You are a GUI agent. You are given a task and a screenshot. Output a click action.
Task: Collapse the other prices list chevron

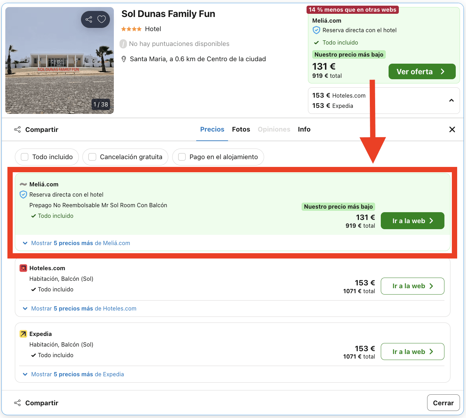[452, 100]
